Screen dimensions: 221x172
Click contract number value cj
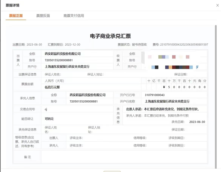[x=46, y=109]
